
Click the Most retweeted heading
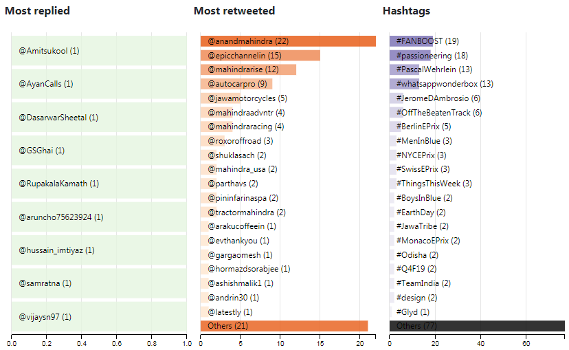(234, 11)
